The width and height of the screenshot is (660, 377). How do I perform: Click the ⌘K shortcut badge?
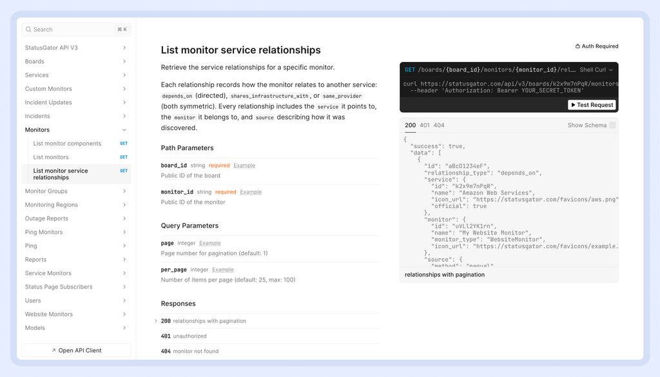pyautogui.click(x=122, y=30)
